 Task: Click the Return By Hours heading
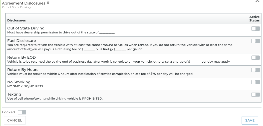[23, 70]
